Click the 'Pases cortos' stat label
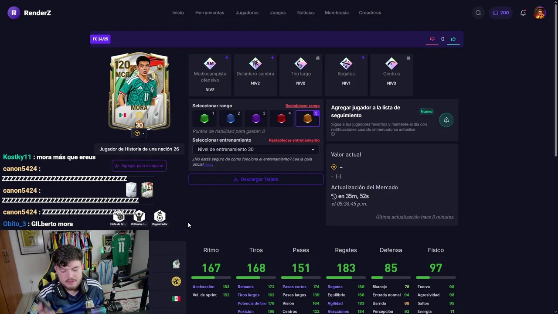Screen dimensions: 558x314 click(x=295, y=287)
